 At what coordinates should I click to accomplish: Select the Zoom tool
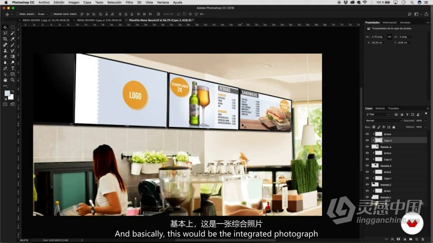[13, 80]
